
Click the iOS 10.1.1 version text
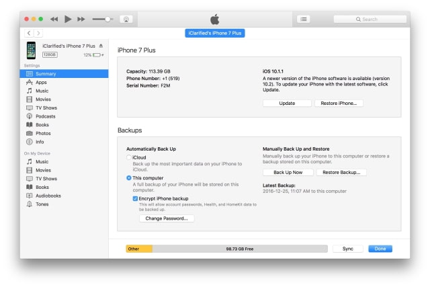(x=273, y=71)
